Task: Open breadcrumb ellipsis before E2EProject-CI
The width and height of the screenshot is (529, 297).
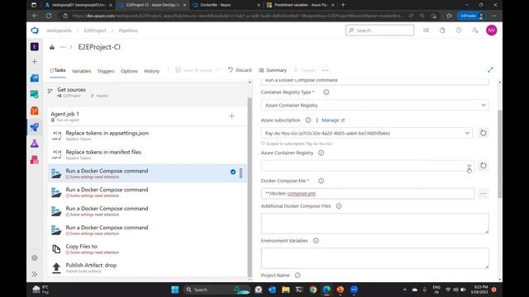Action: [63, 47]
